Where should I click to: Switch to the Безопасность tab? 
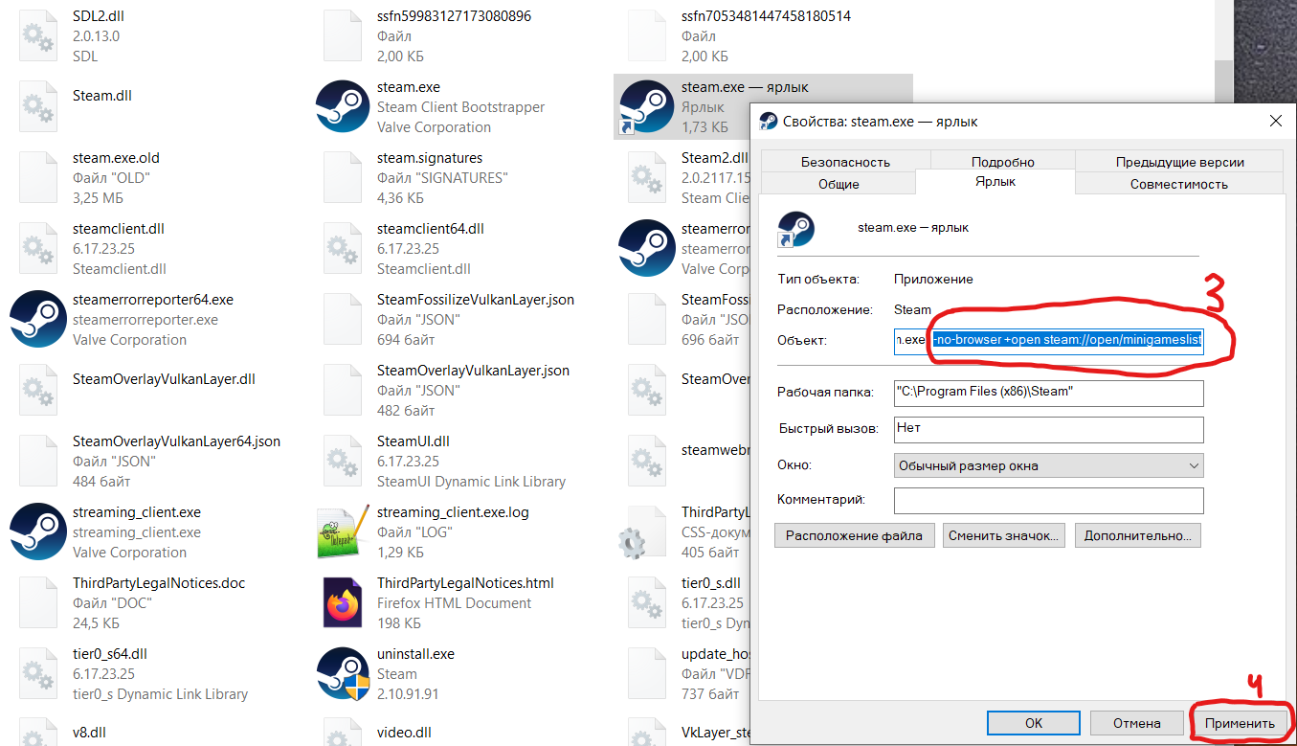(845, 162)
